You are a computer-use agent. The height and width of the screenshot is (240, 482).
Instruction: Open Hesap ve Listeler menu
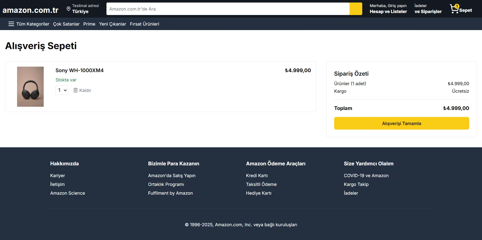(388, 9)
